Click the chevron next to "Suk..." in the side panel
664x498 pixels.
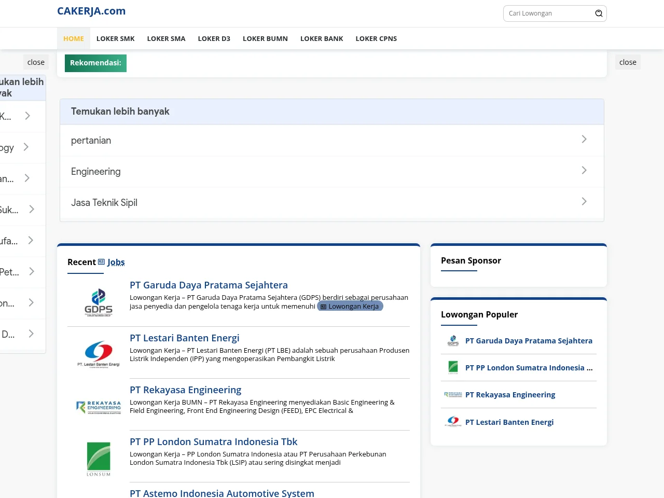[x=32, y=209]
